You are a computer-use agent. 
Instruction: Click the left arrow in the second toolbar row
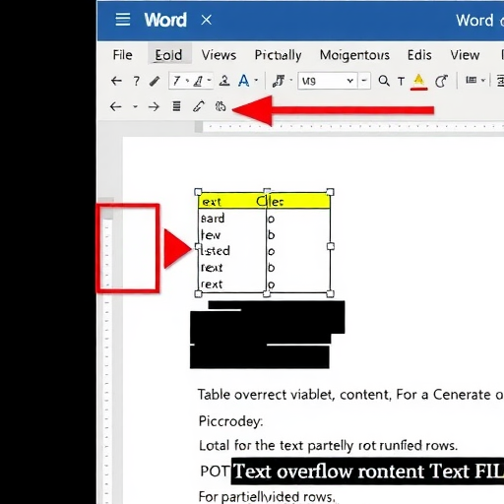pyautogui.click(x=115, y=106)
